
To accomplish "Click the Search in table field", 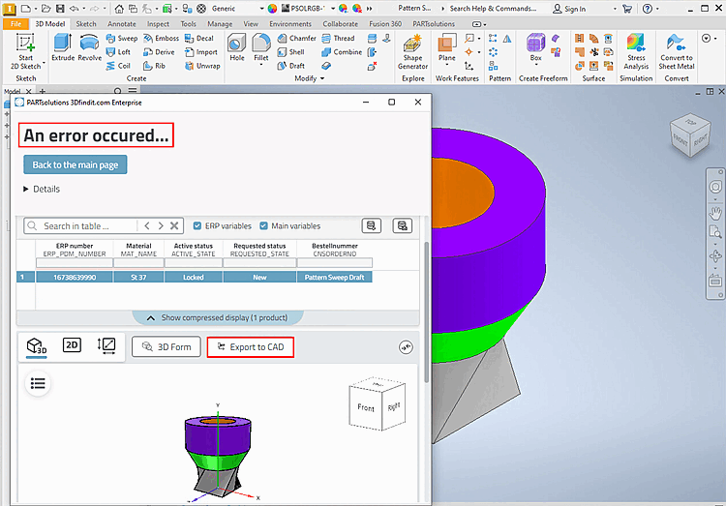I will click(81, 226).
